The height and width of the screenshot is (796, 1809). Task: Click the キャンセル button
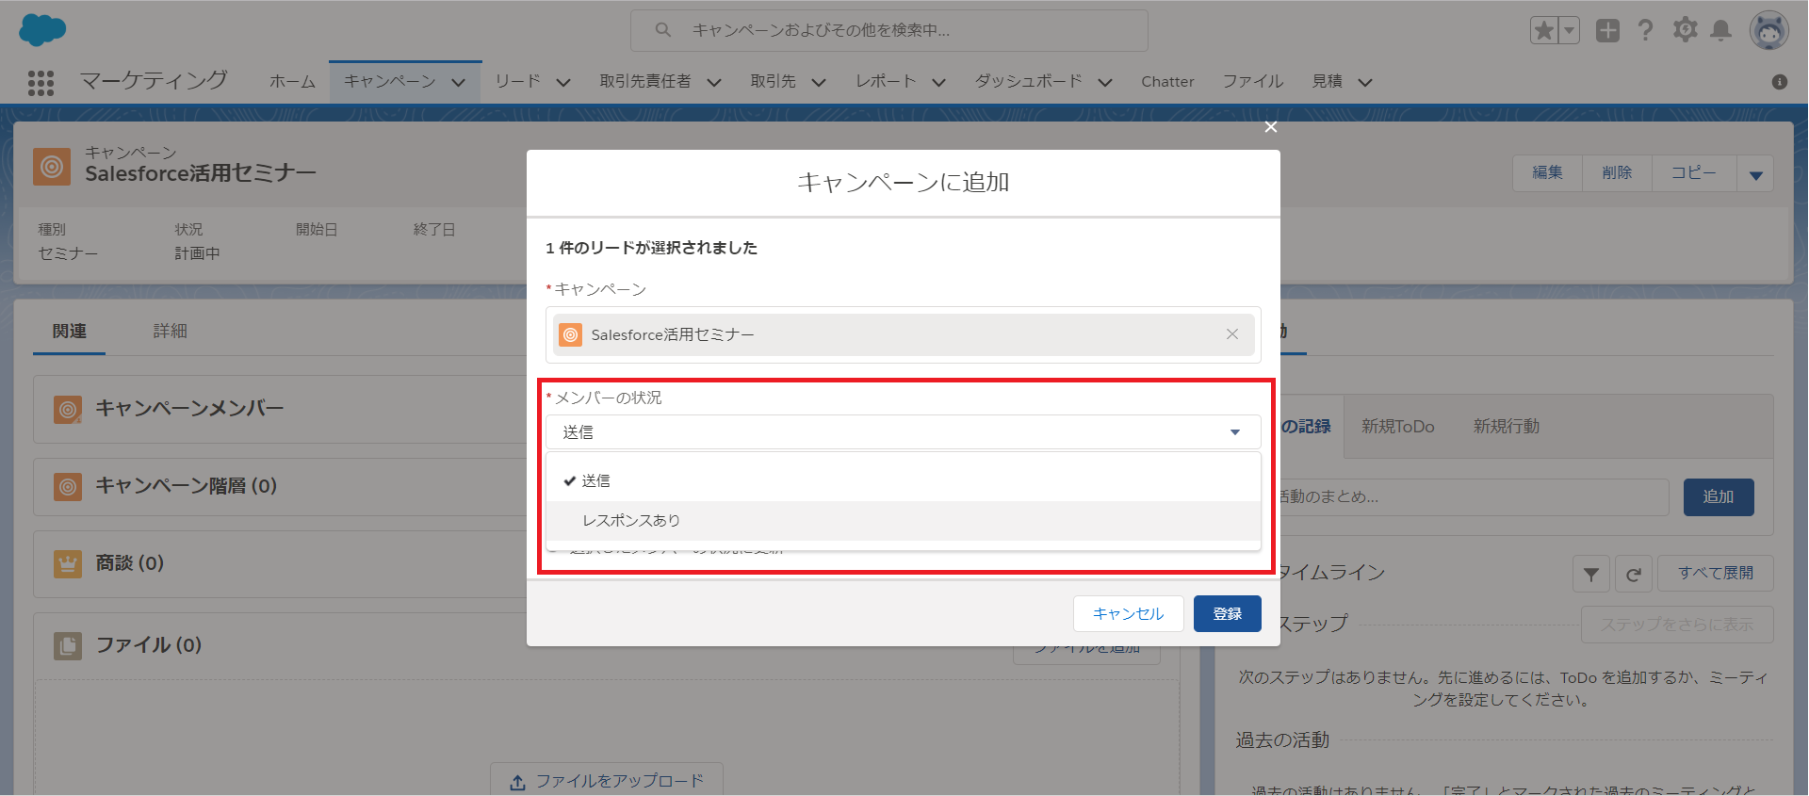point(1128,614)
